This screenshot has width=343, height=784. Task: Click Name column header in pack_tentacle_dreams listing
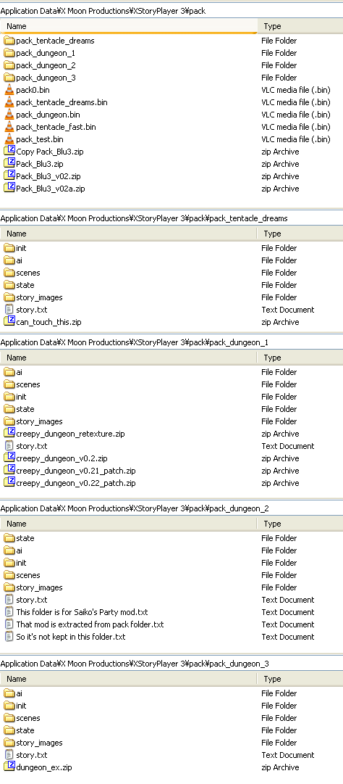tap(128, 234)
